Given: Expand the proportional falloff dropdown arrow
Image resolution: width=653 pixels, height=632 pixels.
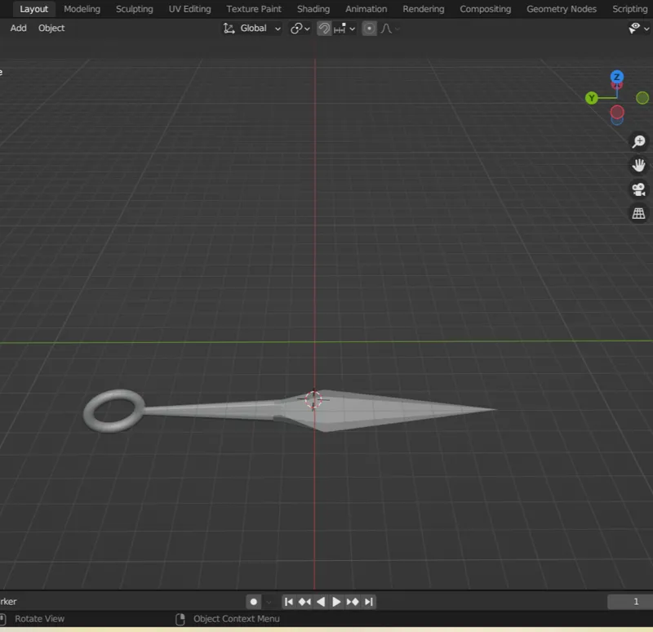Looking at the screenshot, I should [x=398, y=29].
